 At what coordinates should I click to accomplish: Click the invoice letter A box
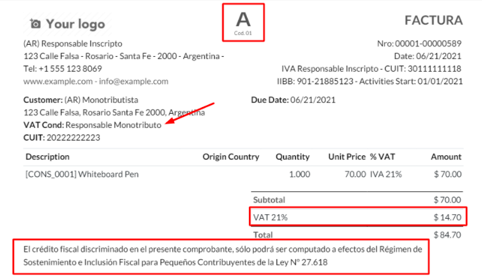[243, 21]
